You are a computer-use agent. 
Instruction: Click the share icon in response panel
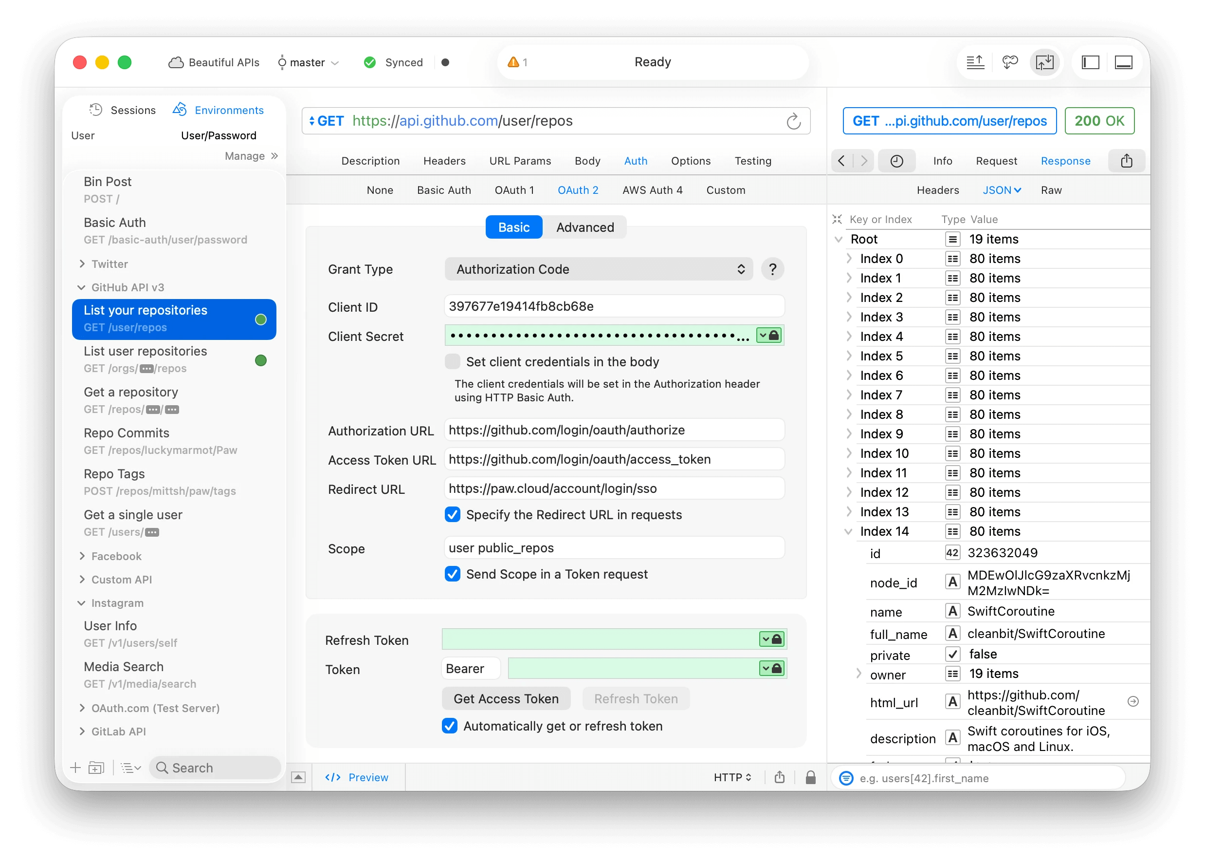tap(1126, 161)
